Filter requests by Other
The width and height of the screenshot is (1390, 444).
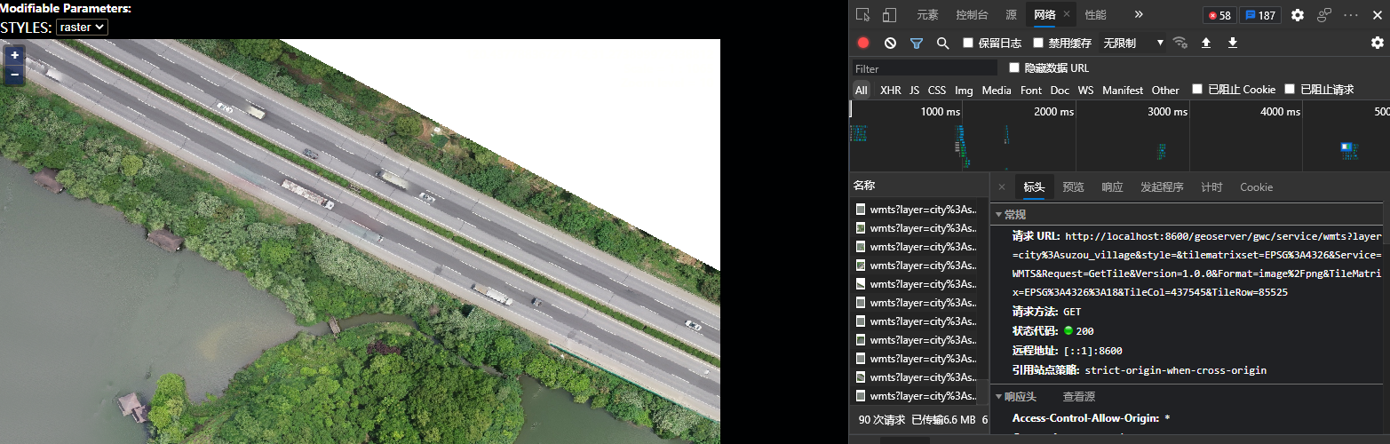[1165, 90]
